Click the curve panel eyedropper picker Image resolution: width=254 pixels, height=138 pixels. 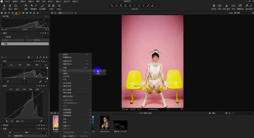(41, 121)
